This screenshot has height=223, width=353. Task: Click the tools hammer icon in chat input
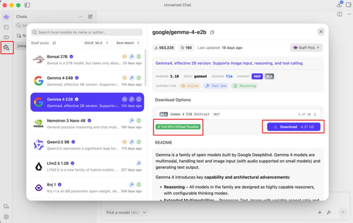click(x=329, y=213)
